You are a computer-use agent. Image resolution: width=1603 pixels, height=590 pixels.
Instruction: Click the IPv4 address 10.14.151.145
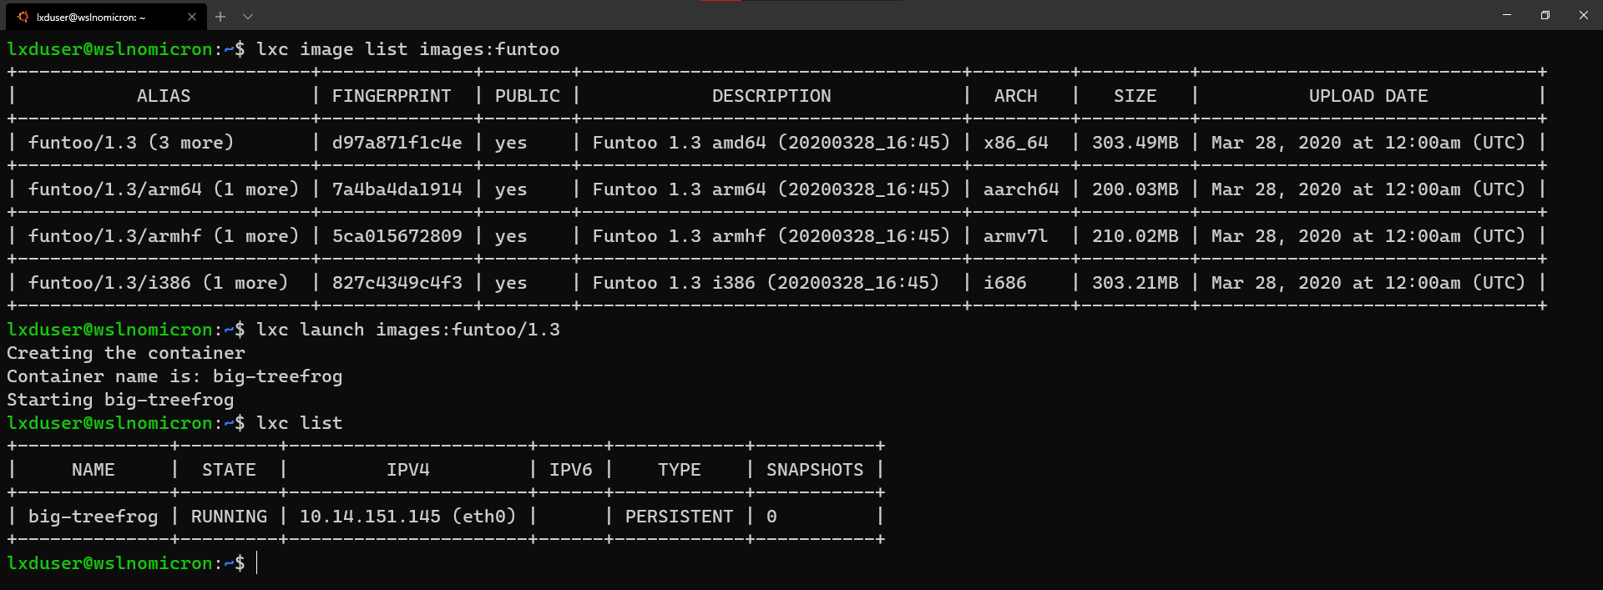[370, 517]
